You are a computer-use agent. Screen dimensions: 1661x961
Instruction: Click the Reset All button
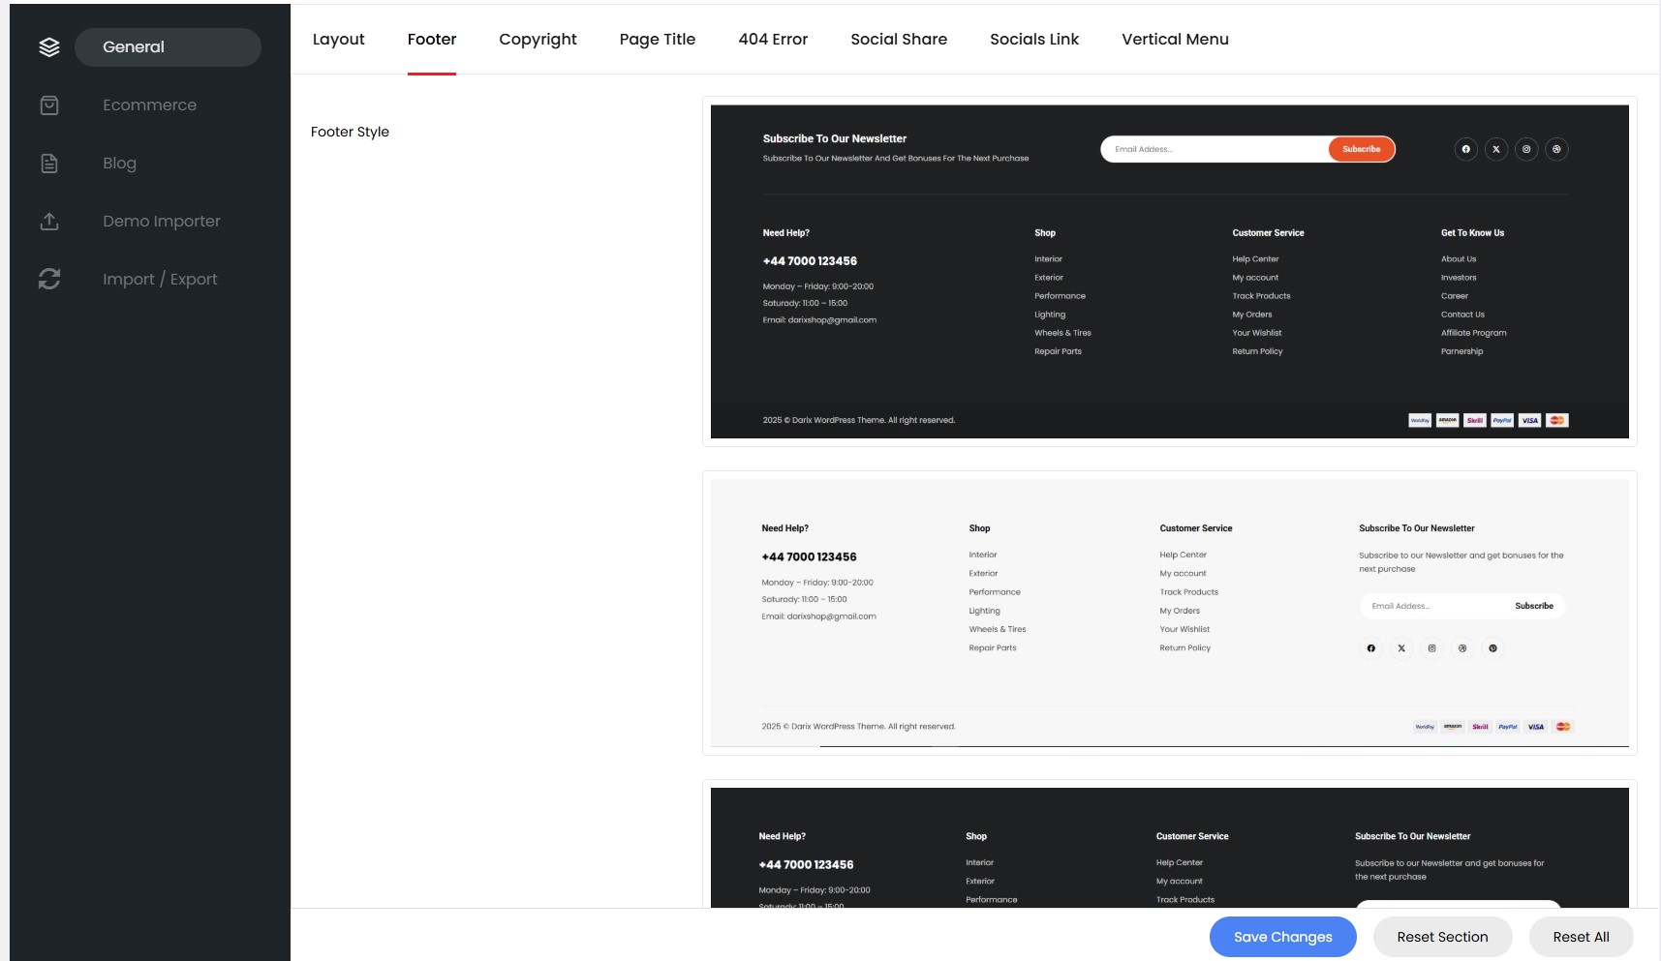click(1581, 936)
